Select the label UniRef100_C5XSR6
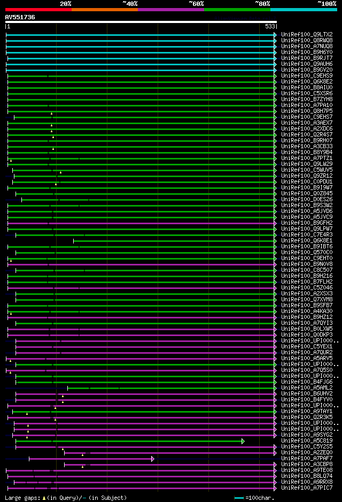Image resolution: width=342 pixels, height=502 pixels. [x=307, y=94]
